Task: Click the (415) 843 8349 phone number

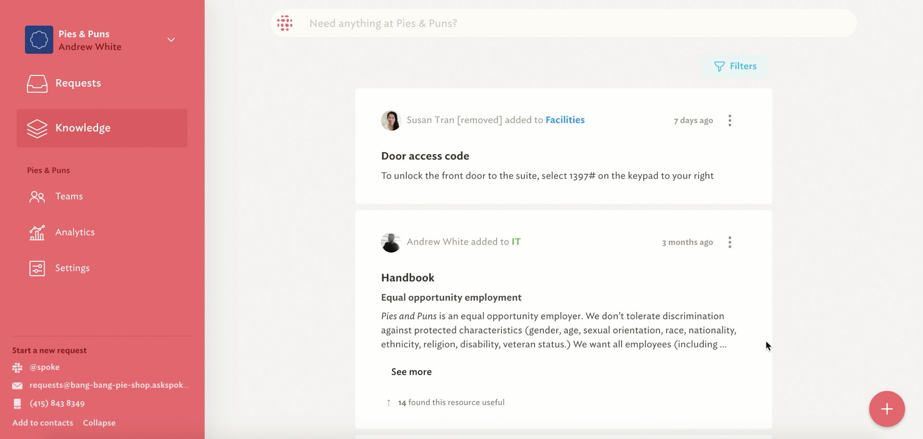Action: (57, 403)
